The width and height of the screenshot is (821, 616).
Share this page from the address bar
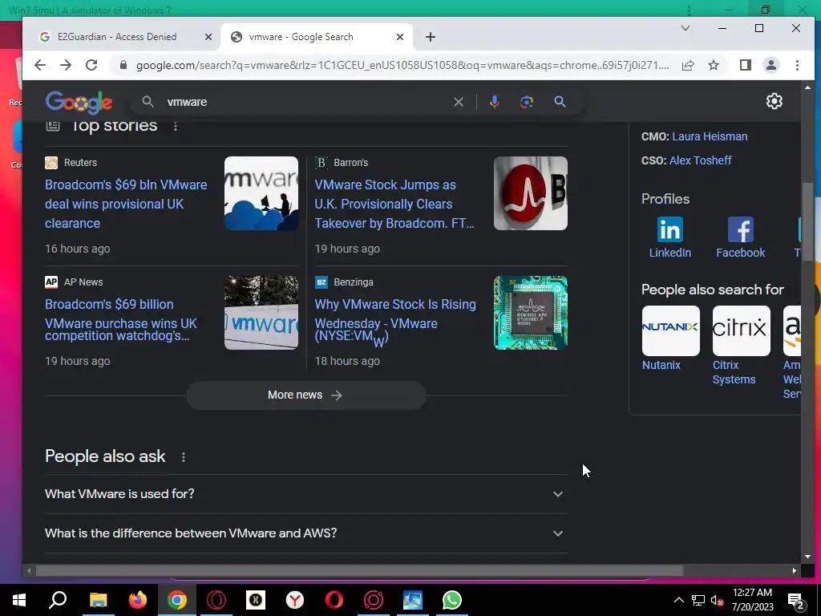pos(687,65)
